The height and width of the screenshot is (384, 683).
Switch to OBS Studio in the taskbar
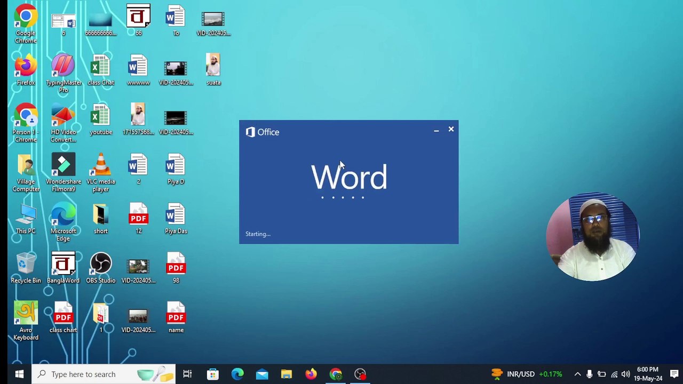(x=360, y=374)
